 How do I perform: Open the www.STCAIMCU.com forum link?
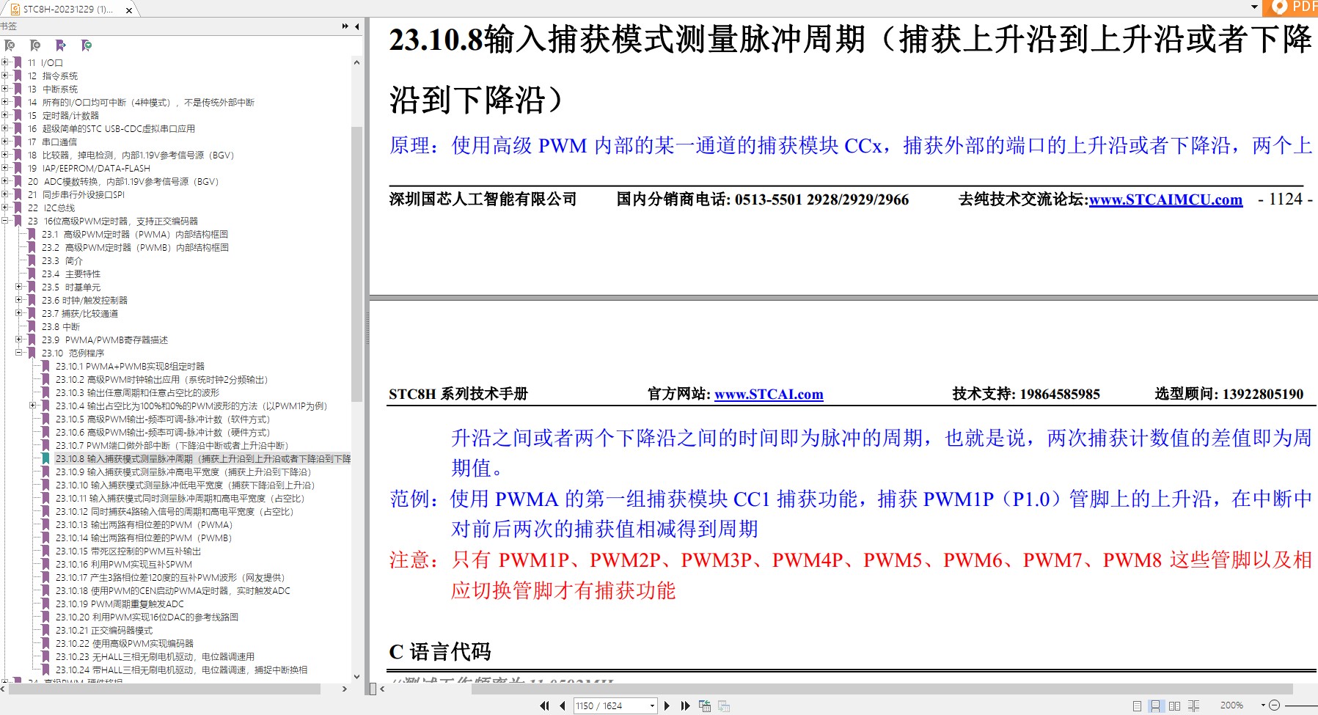click(1165, 199)
